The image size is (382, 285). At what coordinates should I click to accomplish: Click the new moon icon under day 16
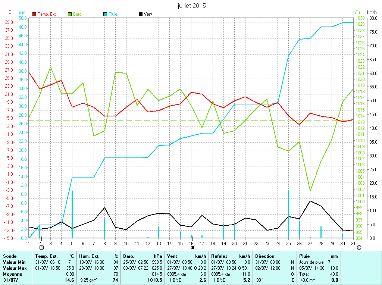point(192,247)
